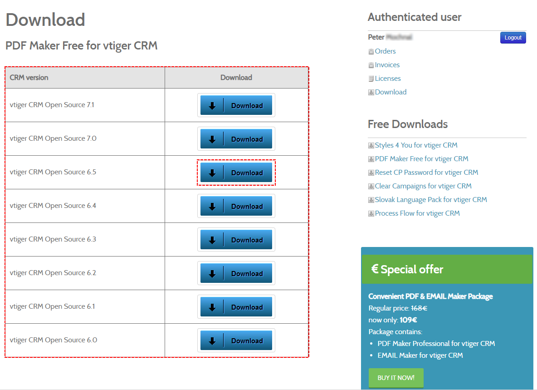Click the Invoices icon in the sidebar
This screenshot has height=390, width=537.
pyautogui.click(x=371, y=65)
